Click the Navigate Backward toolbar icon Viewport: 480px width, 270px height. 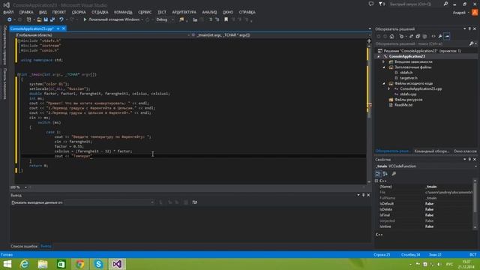click(x=10, y=19)
